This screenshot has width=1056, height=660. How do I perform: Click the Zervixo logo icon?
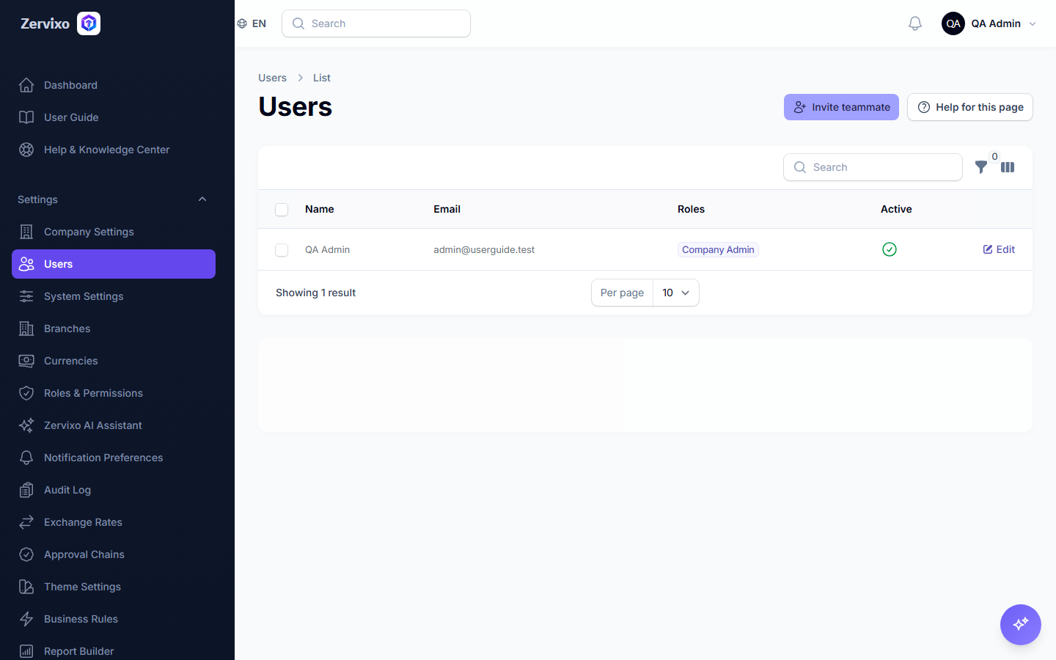[89, 23]
